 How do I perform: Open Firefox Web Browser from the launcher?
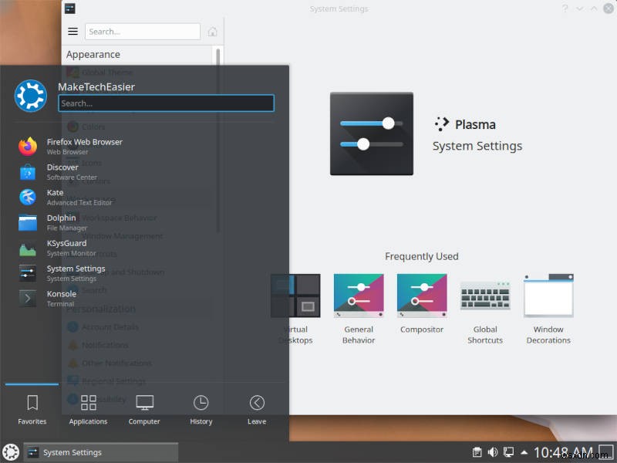(x=85, y=147)
